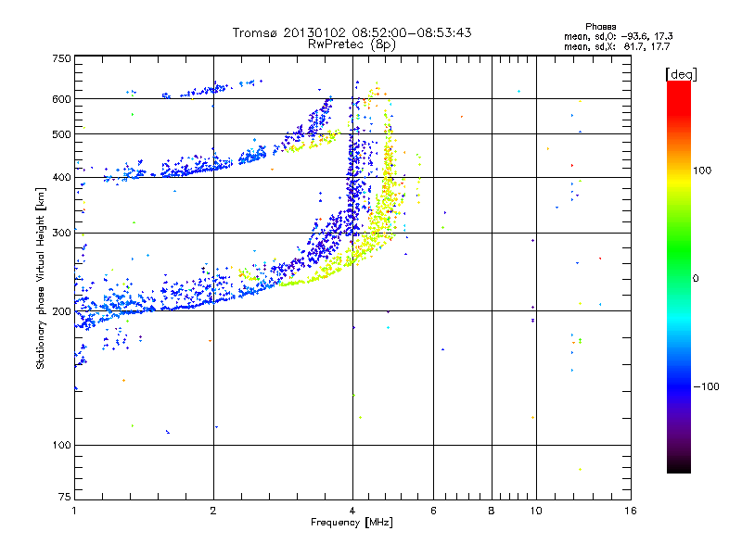Click the colorbar tick label "-100"

pyautogui.click(x=707, y=386)
